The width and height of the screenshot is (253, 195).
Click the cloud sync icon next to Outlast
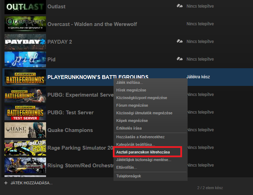[180, 6]
